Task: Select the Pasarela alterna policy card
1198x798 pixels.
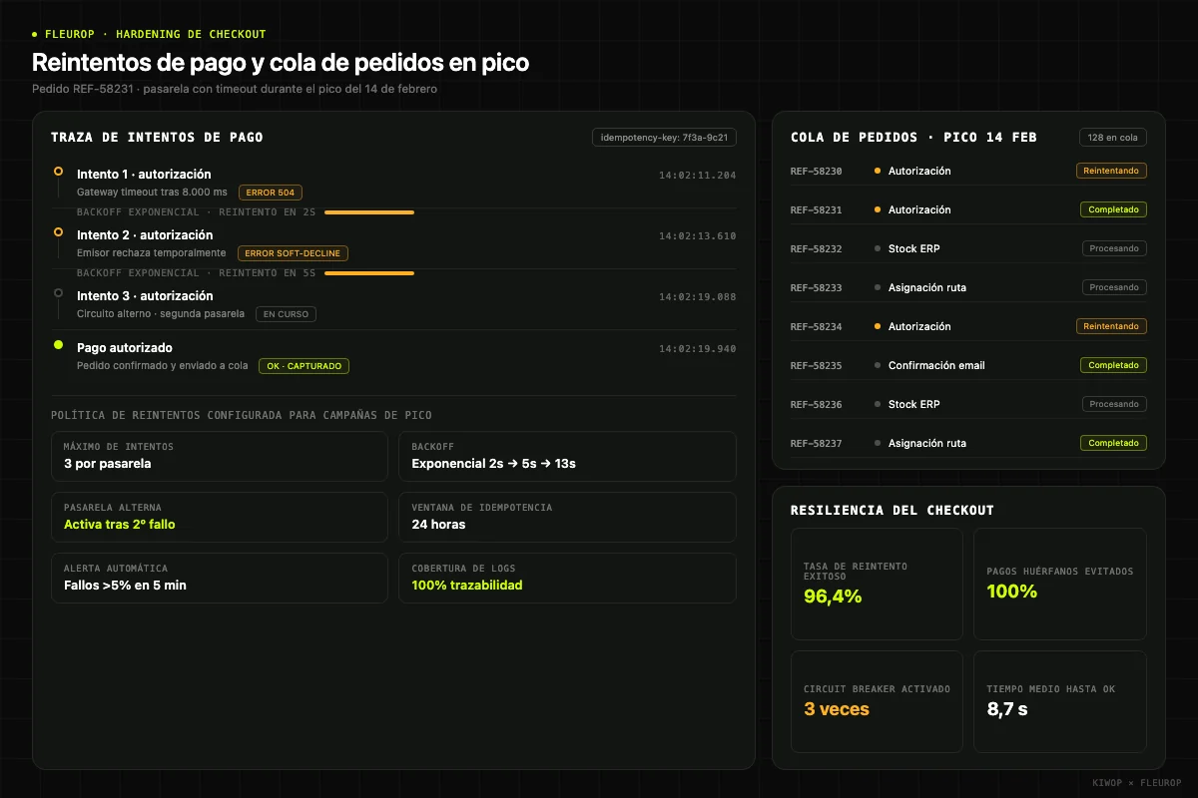Action: pos(220,517)
